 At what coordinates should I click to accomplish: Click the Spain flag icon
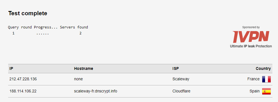(266, 91)
